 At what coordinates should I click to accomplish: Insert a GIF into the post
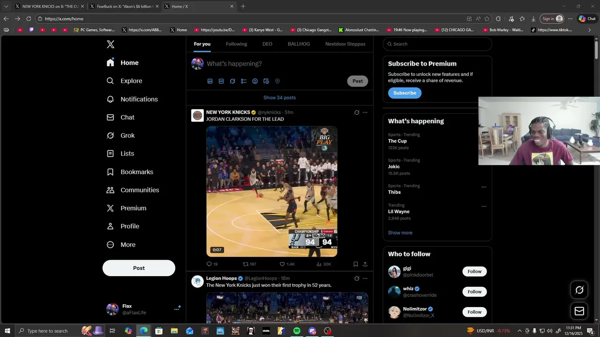(221, 81)
